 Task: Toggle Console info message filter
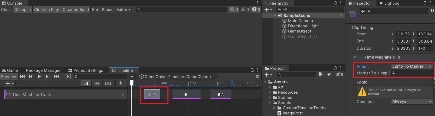click(234, 9)
